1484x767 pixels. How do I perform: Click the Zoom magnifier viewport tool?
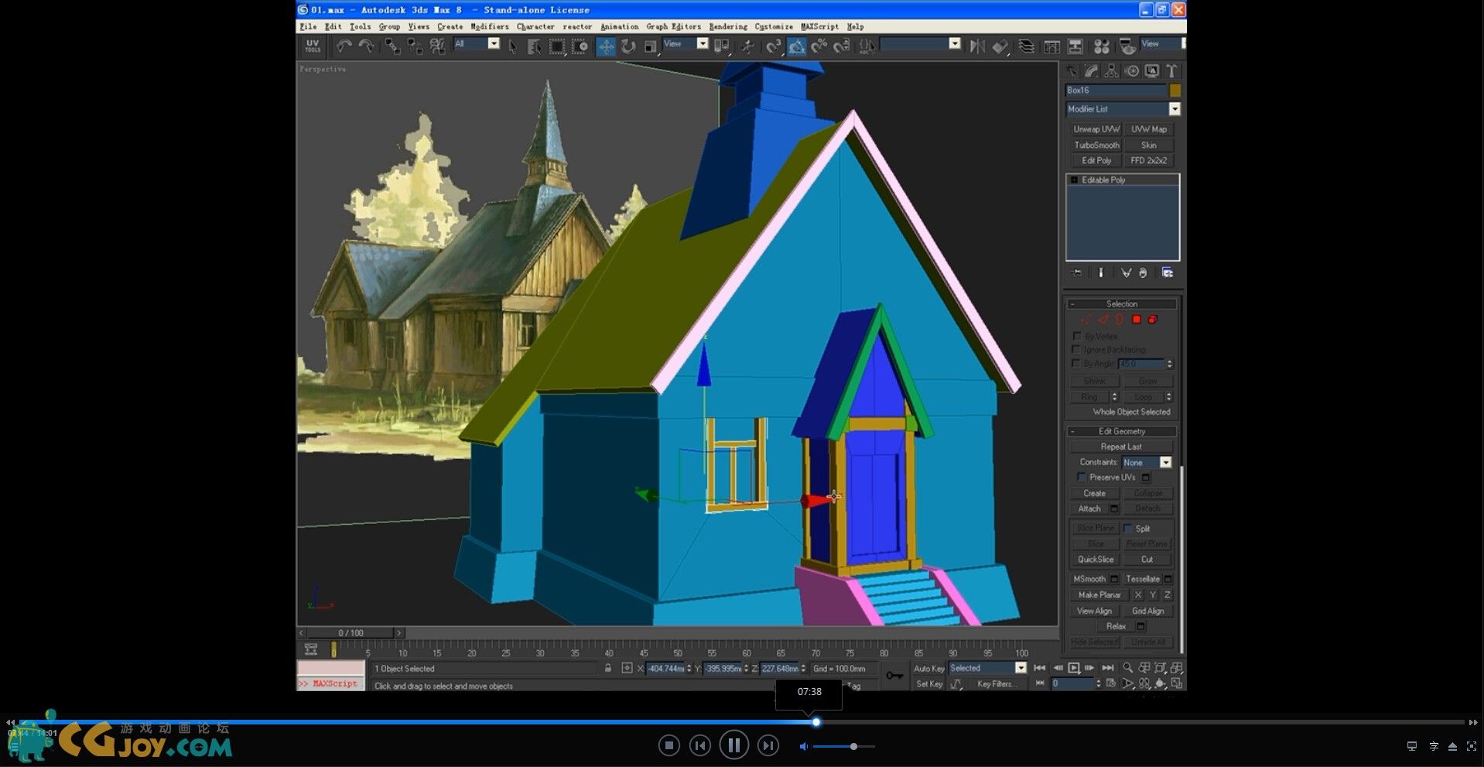pyautogui.click(x=1128, y=667)
